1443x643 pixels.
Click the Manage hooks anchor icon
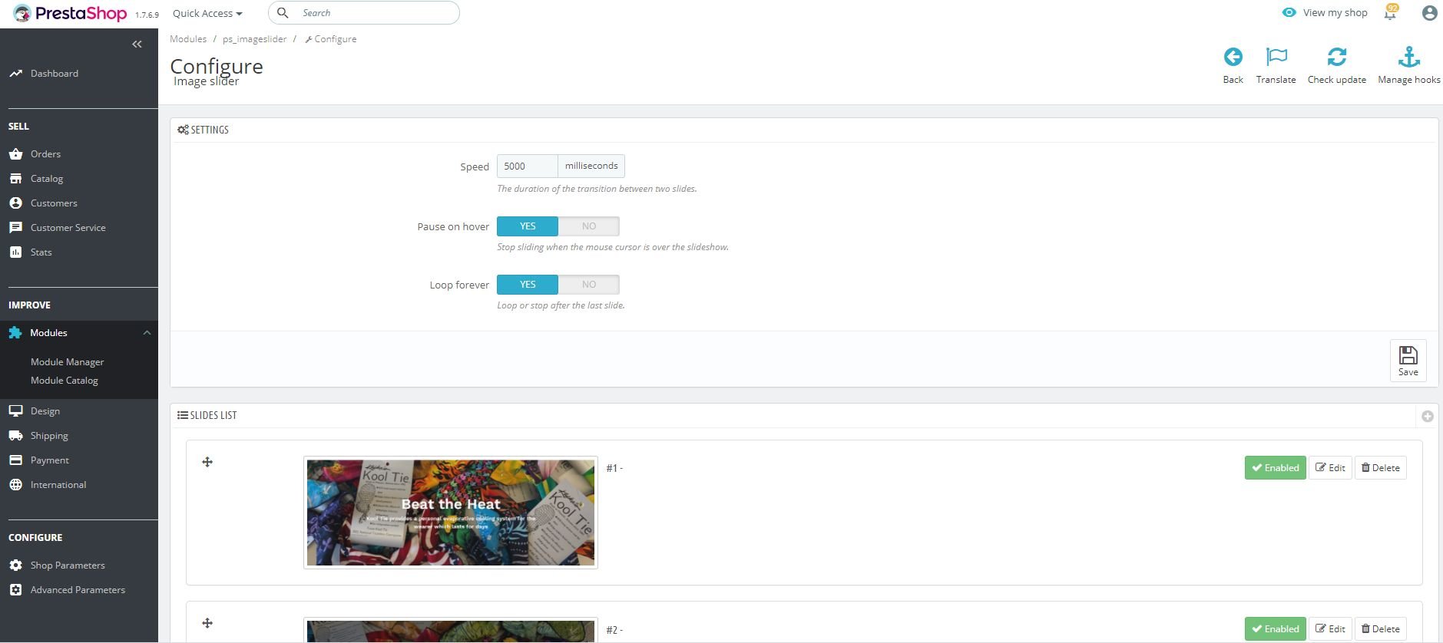pyautogui.click(x=1409, y=57)
